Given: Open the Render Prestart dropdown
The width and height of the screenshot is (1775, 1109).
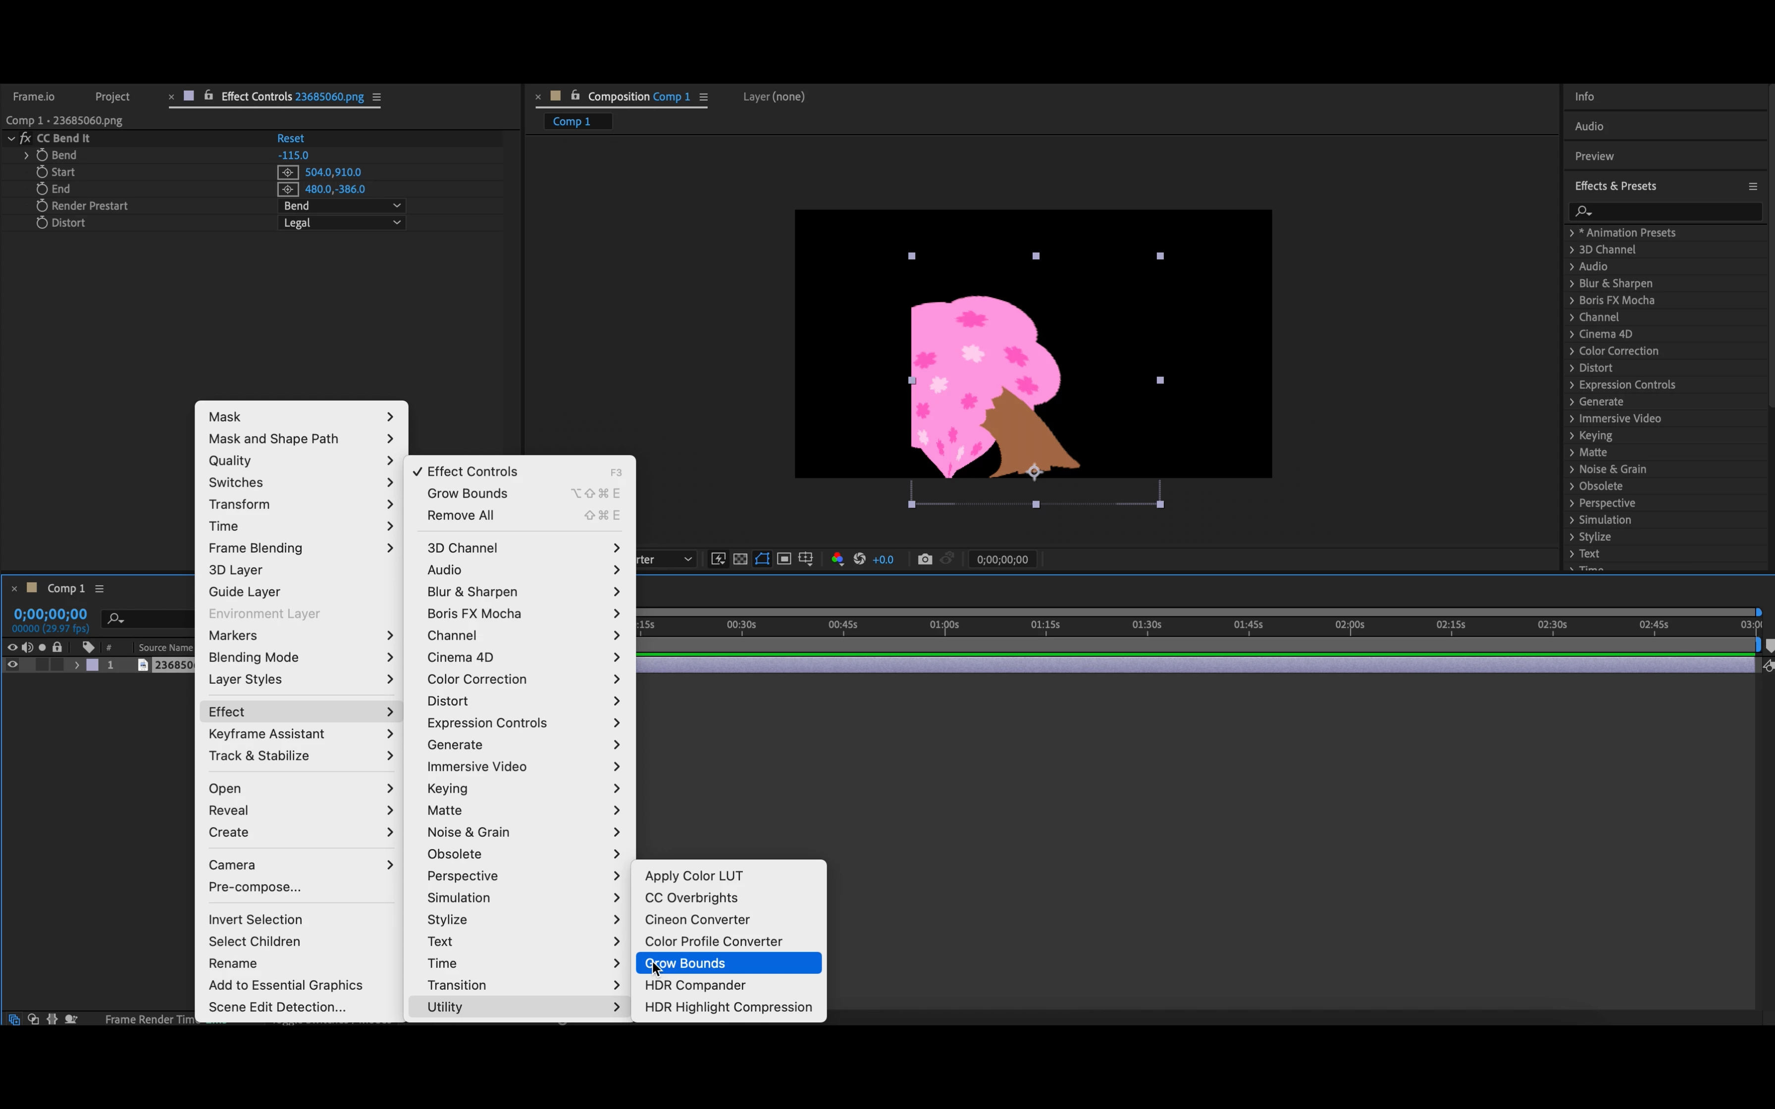Looking at the screenshot, I should (x=342, y=206).
